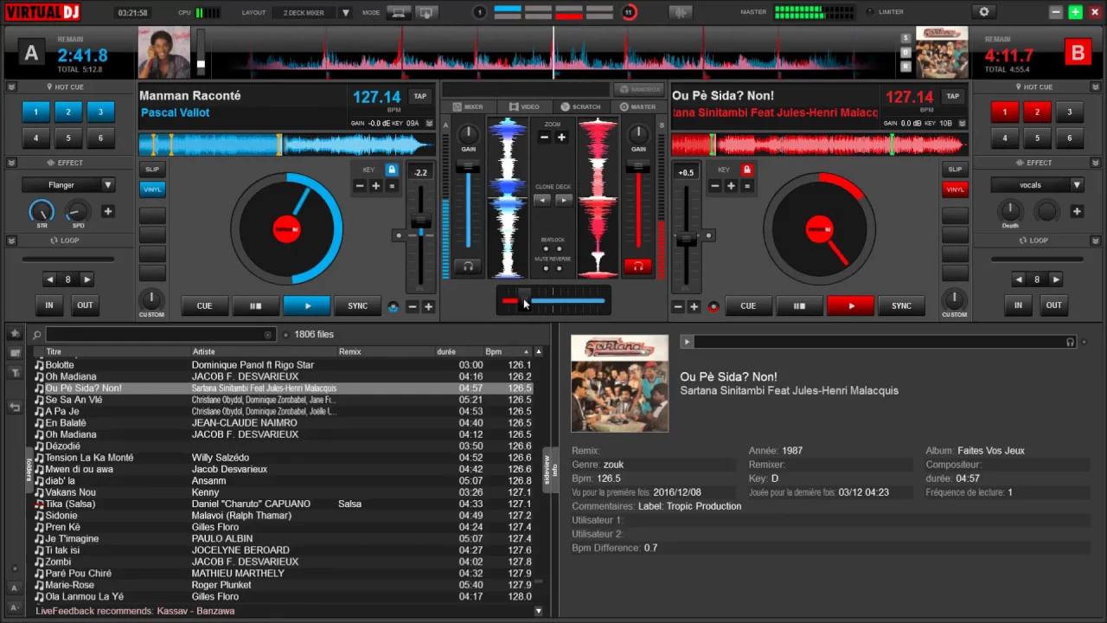Viewport: 1107px width, 623px height.
Task: Toggle deck A key lock icon
Action: 392,170
